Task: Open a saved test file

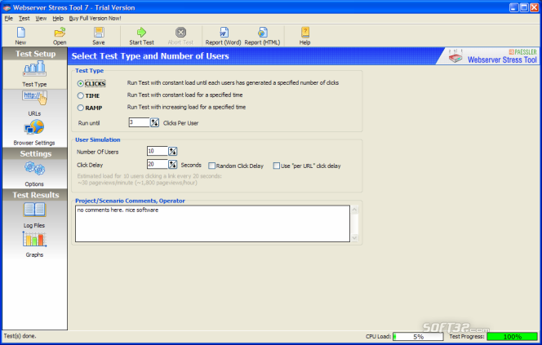Action: [60, 36]
